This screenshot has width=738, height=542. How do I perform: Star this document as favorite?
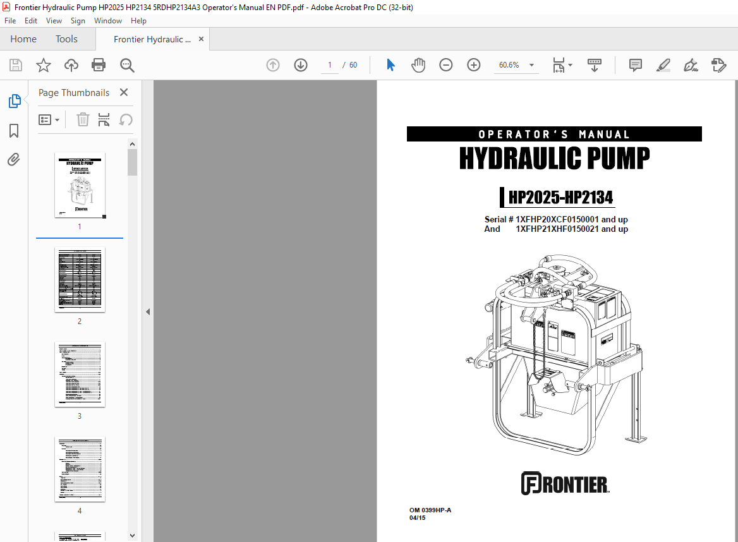click(x=42, y=64)
